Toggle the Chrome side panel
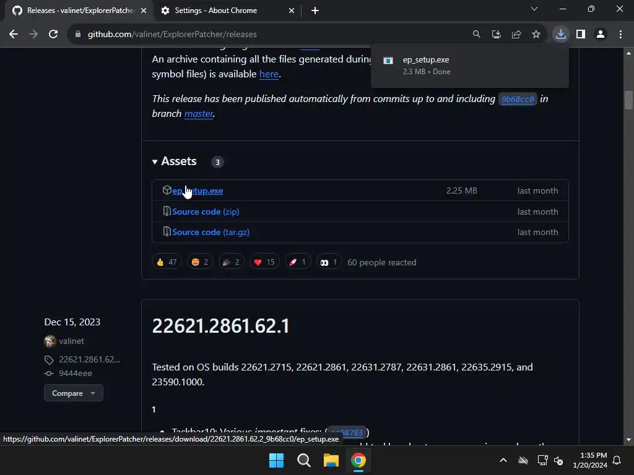Screen dimensions: 634x475 [581, 35]
